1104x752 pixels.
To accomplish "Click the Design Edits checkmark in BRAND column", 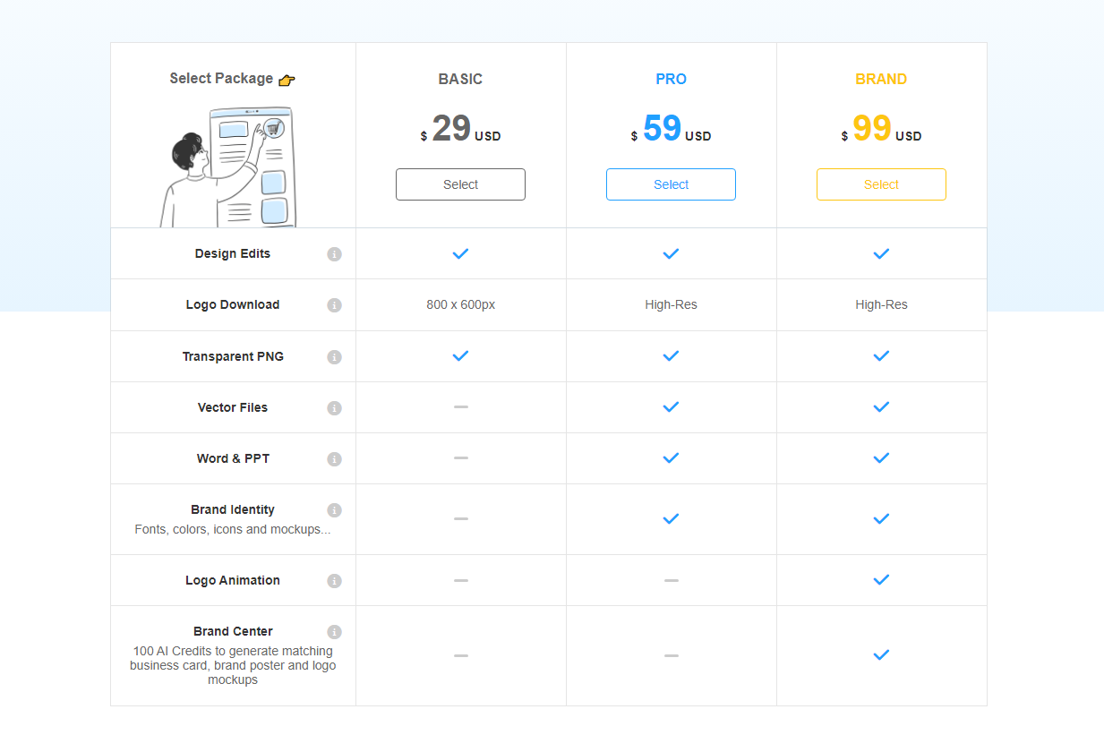I will (x=881, y=254).
